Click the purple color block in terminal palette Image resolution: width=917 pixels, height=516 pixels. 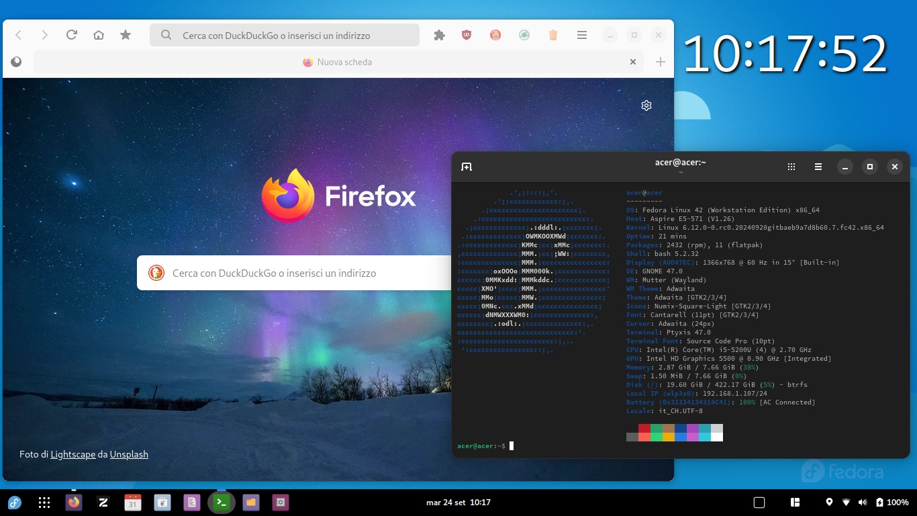(693, 428)
